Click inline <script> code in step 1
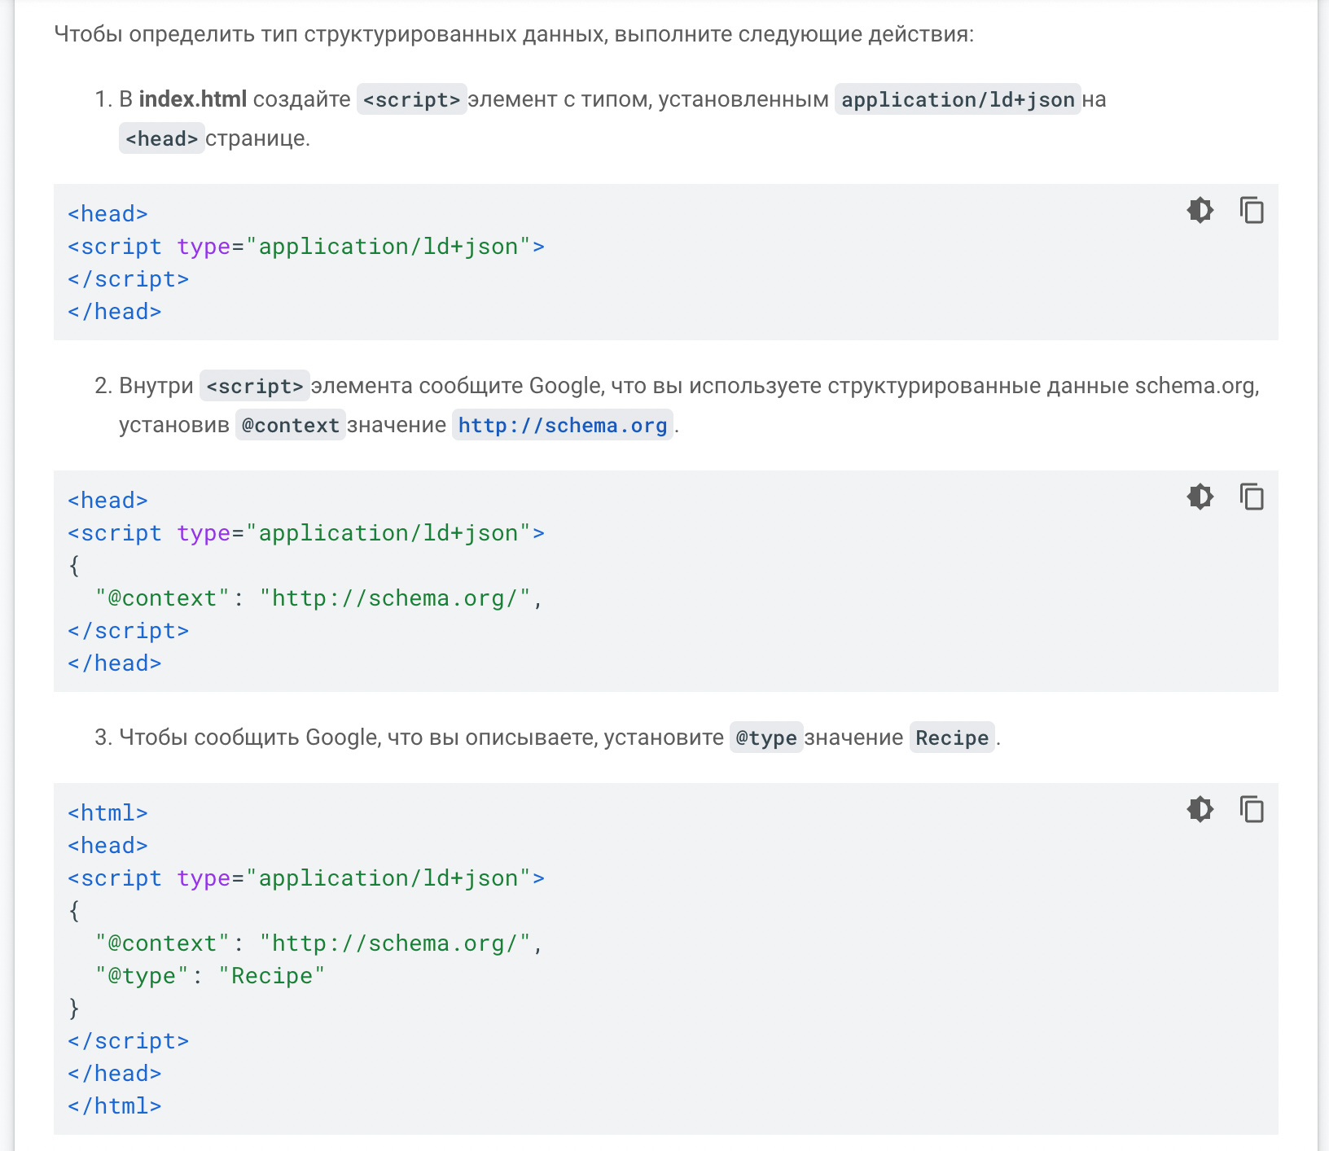This screenshot has width=1329, height=1151. [x=411, y=99]
